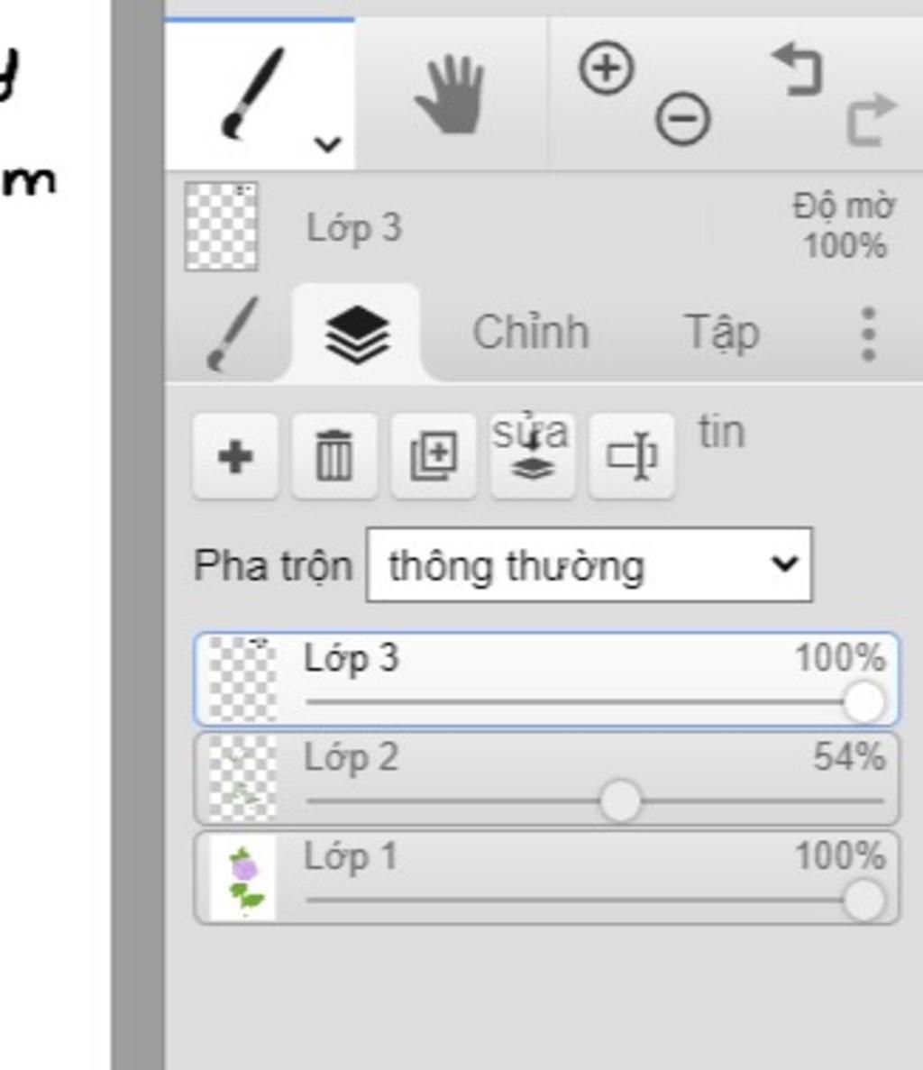Open the three-dot more options menu
This screenshot has height=1070, width=923.
tap(868, 334)
